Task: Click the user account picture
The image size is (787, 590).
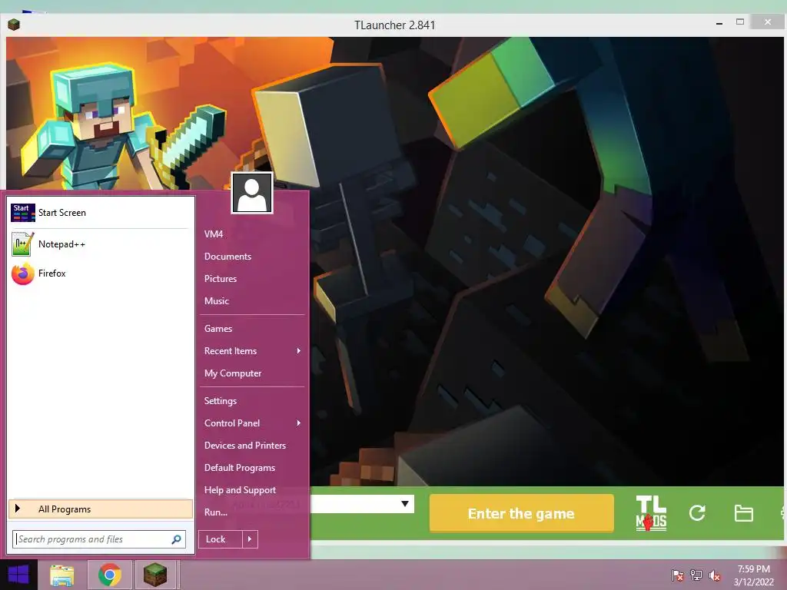Action: 252,193
